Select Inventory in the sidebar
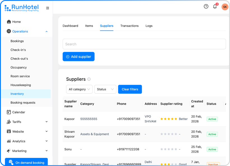Viewport: 230px width, 166px height. pyautogui.click(x=26, y=94)
